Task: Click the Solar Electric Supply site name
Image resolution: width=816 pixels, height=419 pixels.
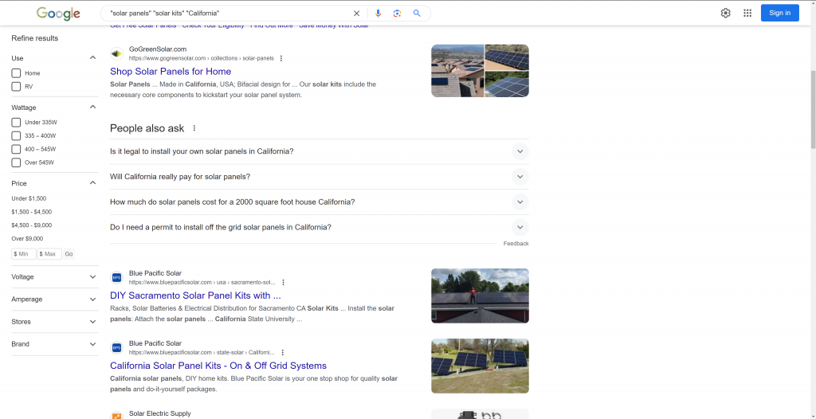Action: [159, 413]
